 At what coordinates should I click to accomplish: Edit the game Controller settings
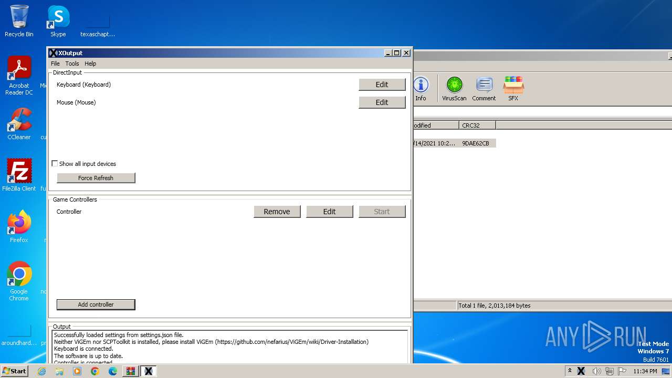pos(330,212)
